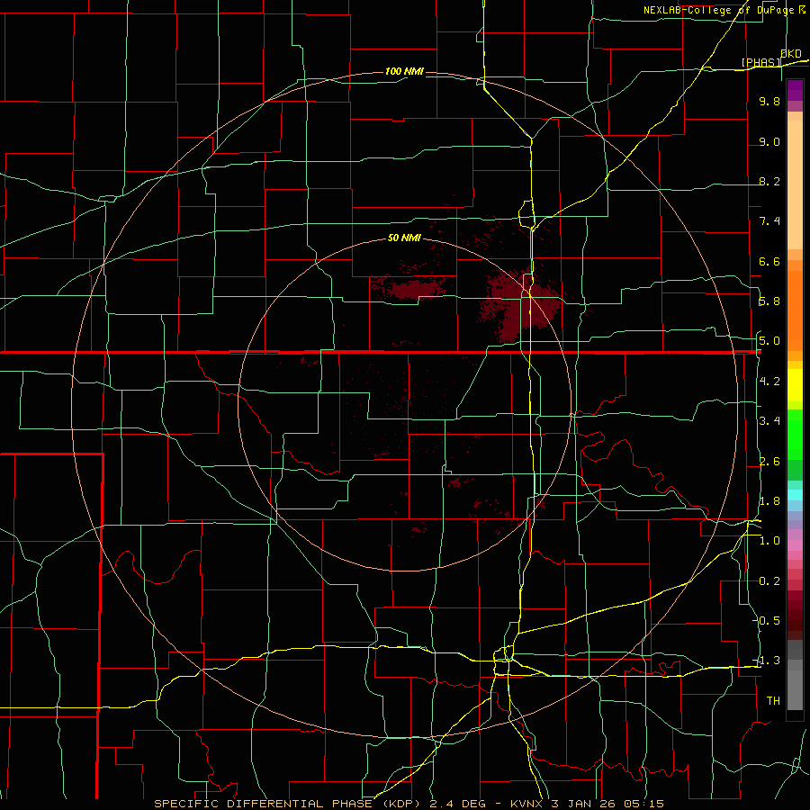Click the 100 NMI range ring label
The height and width of the screenshot is (810, 810).
pos(404,71)
